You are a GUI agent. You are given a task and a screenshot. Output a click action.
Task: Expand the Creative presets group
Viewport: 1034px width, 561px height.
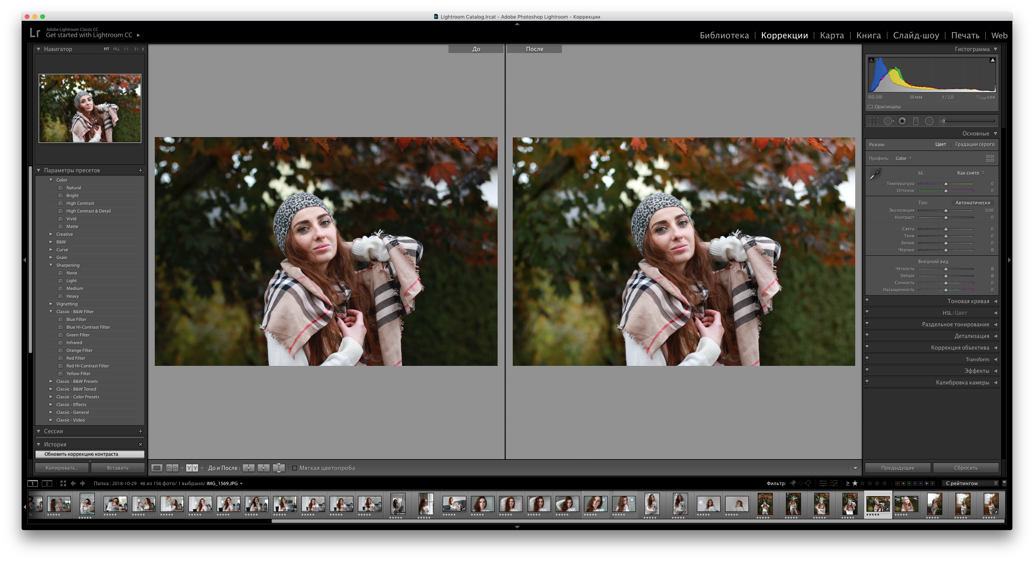(51, 234)
